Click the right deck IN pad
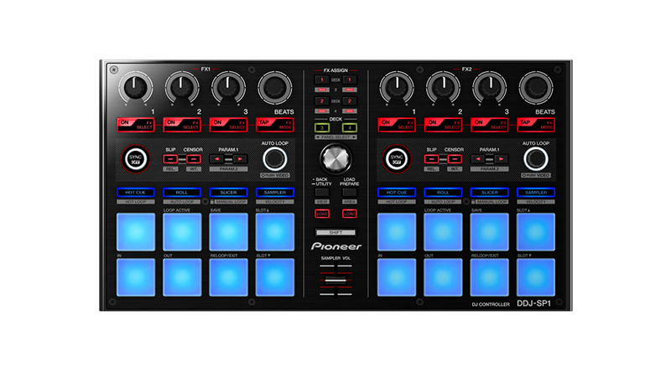Screen dimensions: 671x371 397,277
